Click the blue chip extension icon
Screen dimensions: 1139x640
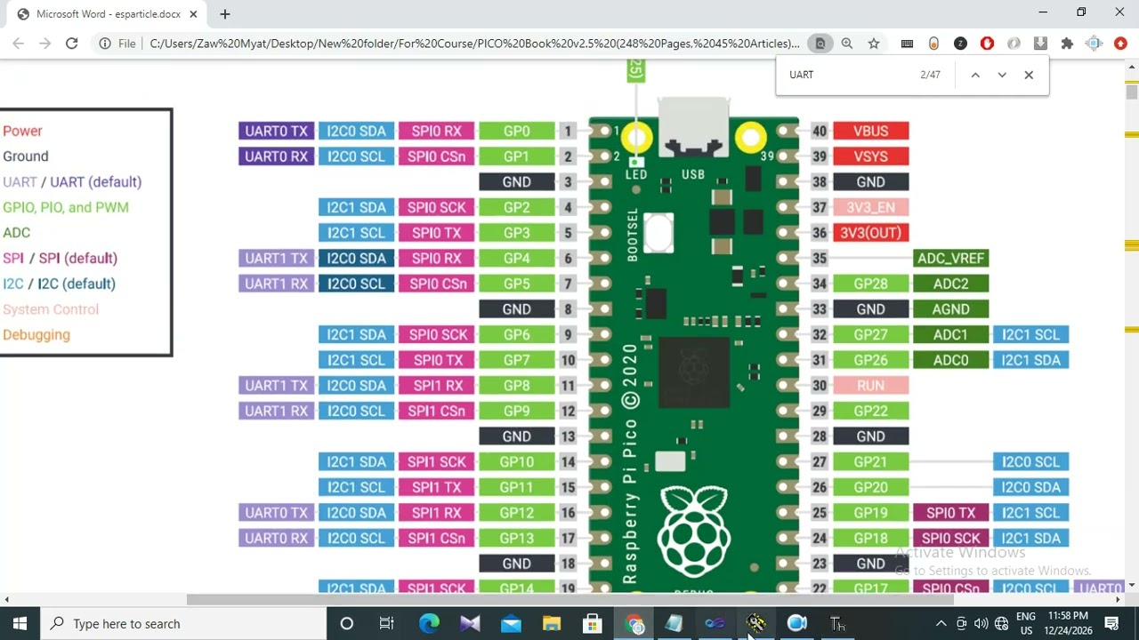coord(1094,43)
